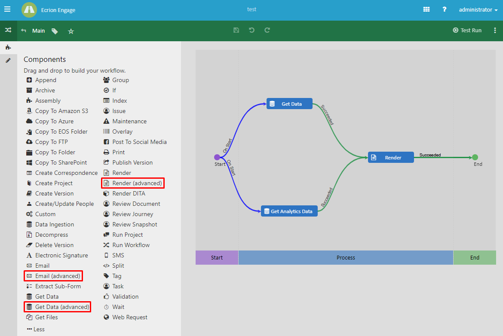Open the administrator account dropdown

click(x=477, y=9)
